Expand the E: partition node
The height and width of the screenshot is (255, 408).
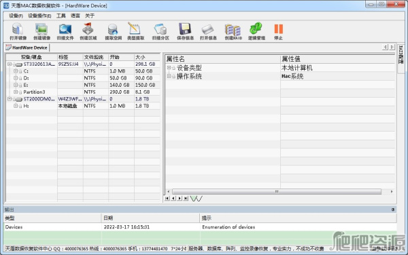[x=16, y=85]
